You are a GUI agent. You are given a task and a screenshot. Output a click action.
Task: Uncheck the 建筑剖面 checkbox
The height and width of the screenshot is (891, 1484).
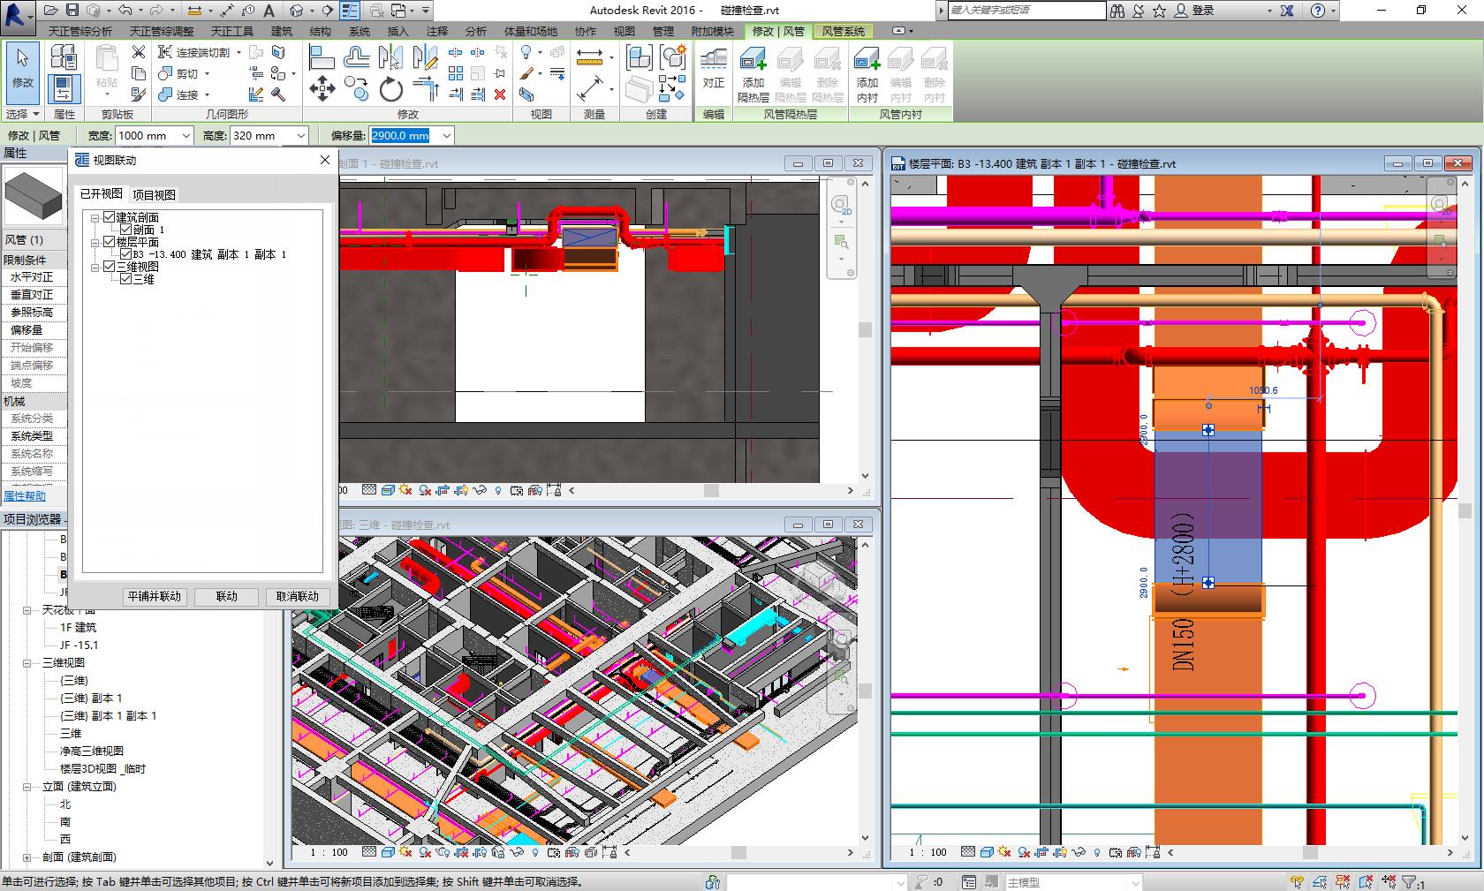click(110, 217)
